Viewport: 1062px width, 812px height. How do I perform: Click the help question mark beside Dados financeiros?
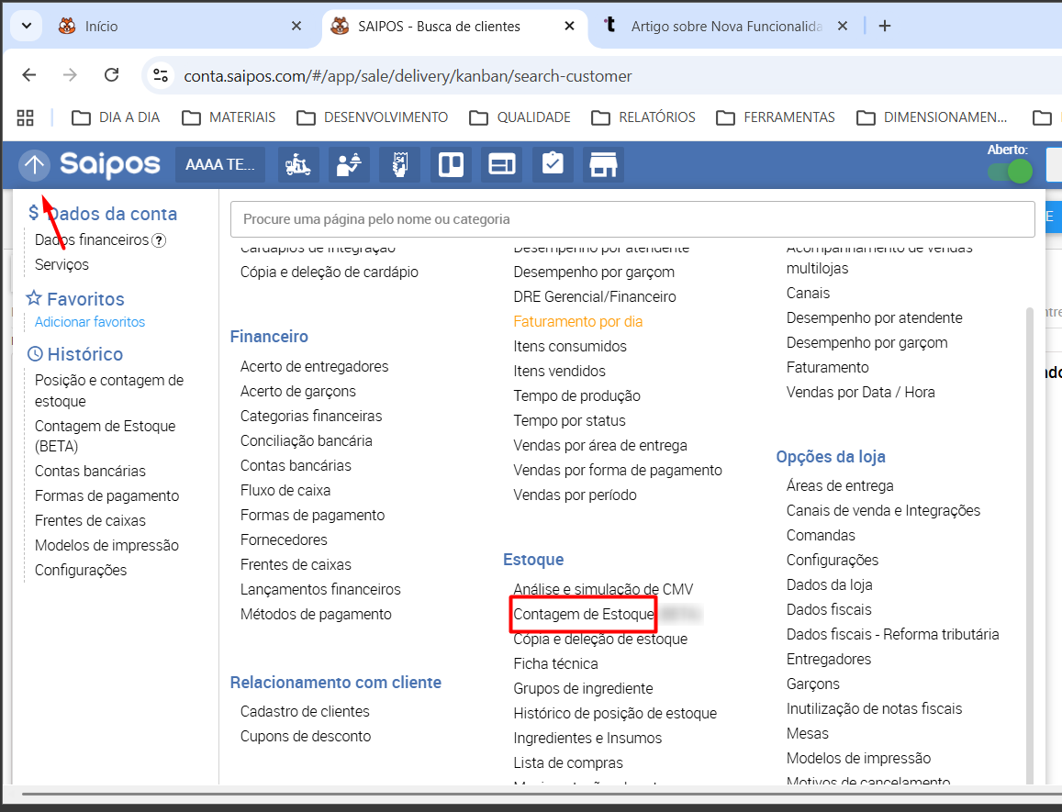tap(159, 240)
